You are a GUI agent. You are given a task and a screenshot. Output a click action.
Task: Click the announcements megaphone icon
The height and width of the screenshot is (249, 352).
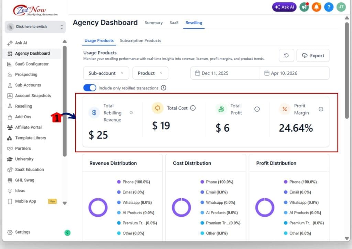[304, 7]
